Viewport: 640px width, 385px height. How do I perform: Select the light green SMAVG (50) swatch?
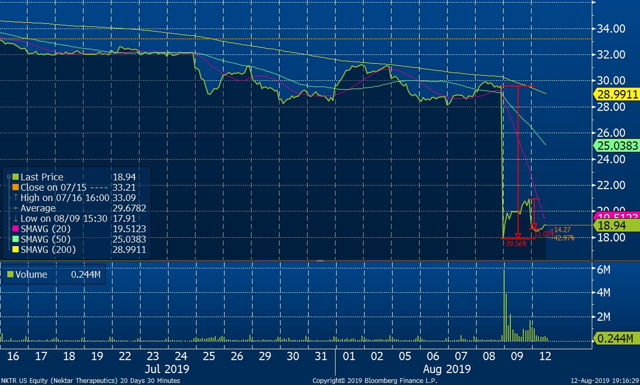click(x=15, y=239)
